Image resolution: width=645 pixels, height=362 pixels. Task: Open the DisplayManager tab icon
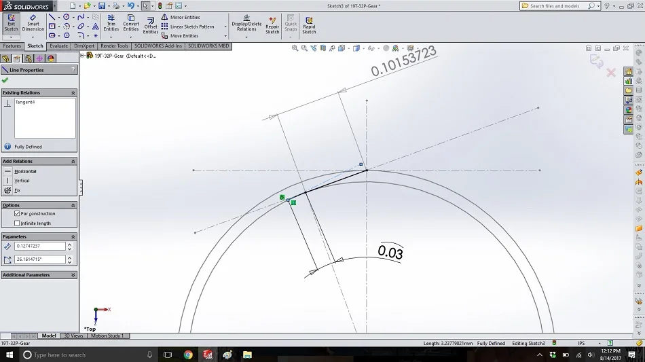tap(51, 58)
